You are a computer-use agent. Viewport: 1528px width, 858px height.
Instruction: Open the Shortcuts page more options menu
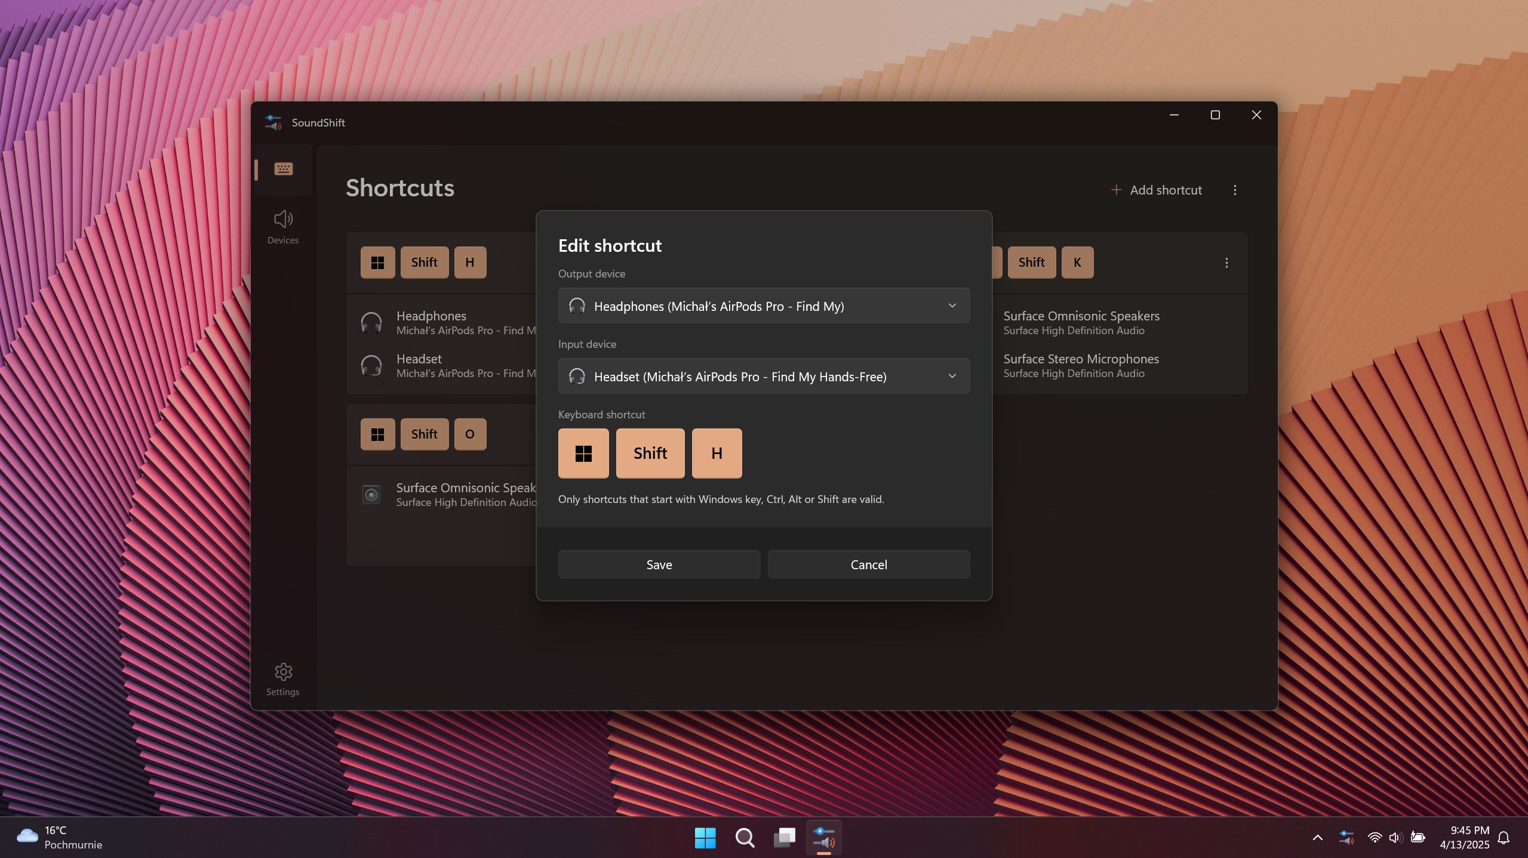click(1235, 190)
